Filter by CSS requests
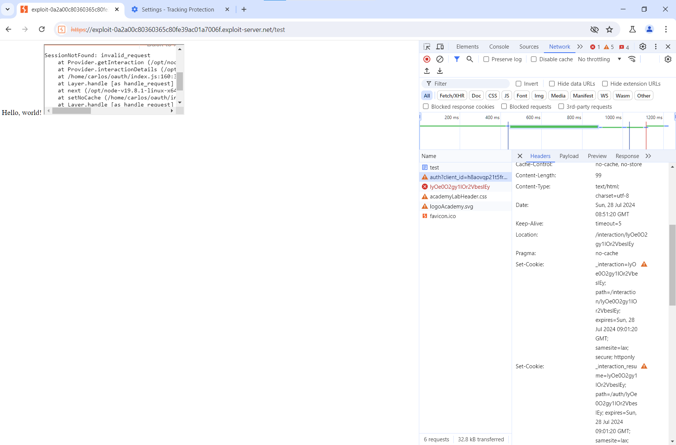676x445 pixels. point(493,96)
